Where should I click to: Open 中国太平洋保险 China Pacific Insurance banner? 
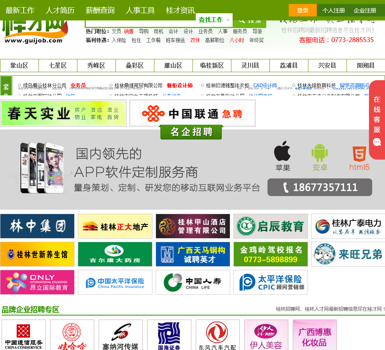115,282
